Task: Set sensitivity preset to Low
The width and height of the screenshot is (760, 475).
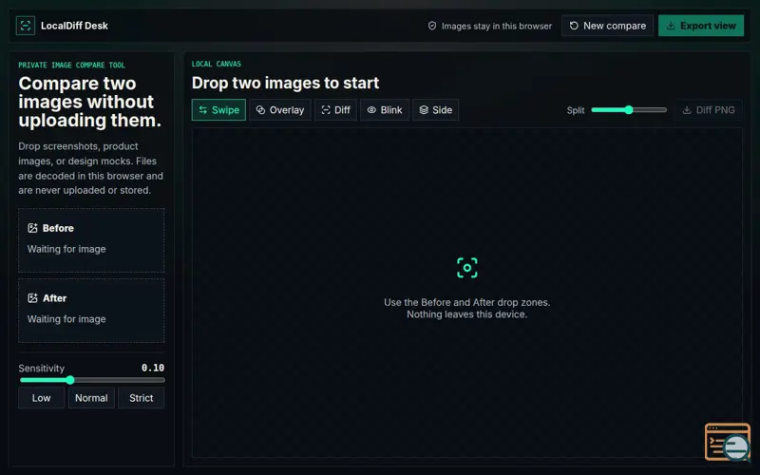Action: pyautogui.click(x=41, y=398)
